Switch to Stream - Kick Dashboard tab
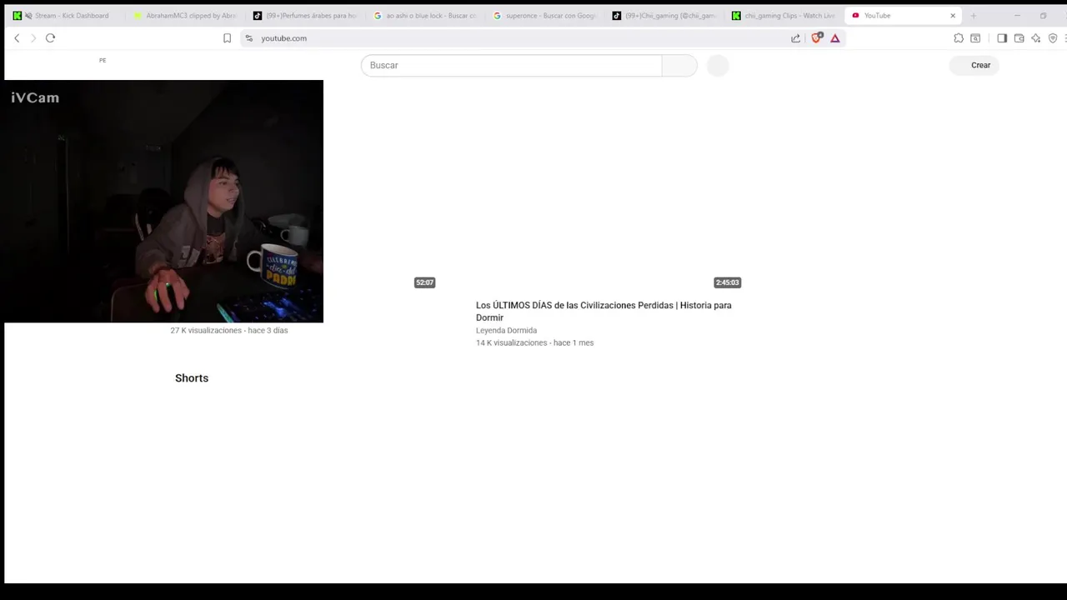 point(65,15)
